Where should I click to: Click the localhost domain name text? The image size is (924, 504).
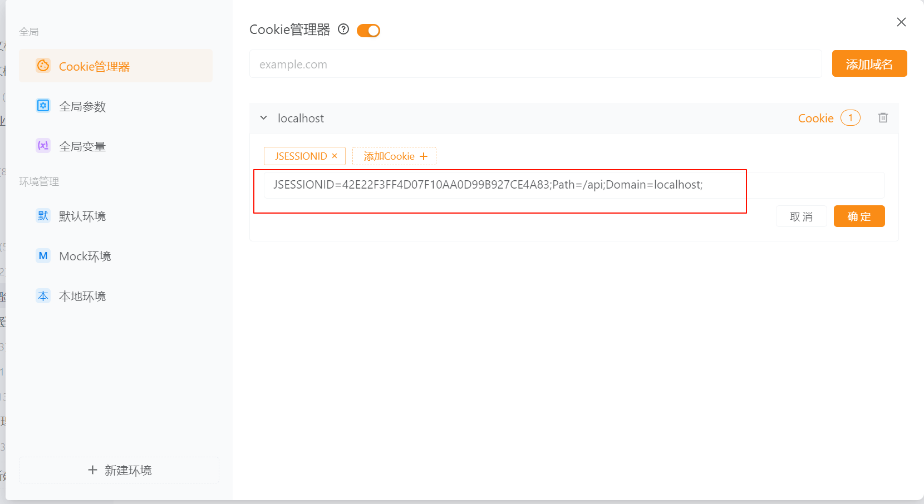(x=301, y=118)
